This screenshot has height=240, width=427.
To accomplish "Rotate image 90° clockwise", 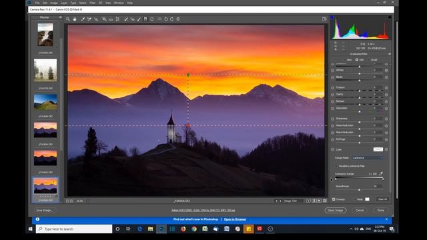I will [x=172, y=19].
